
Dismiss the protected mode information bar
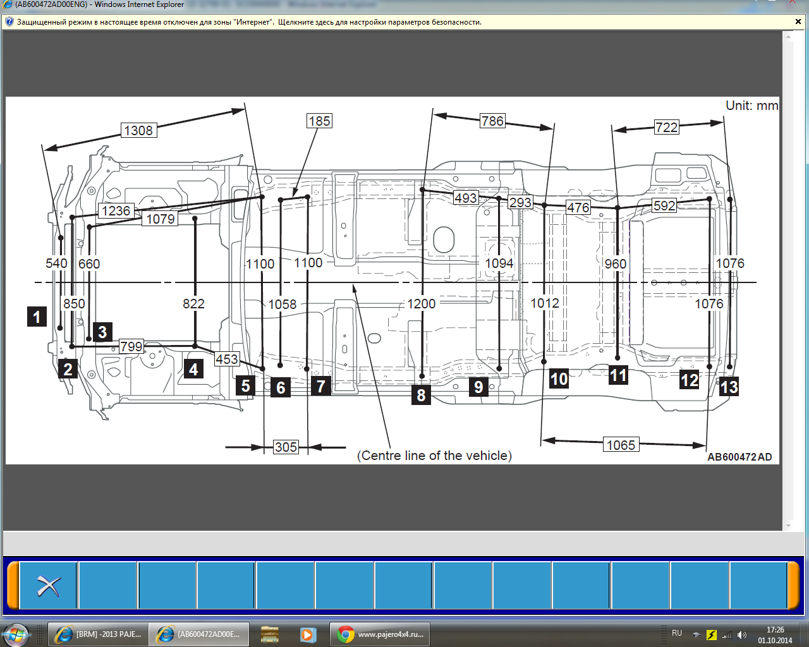coord(798,22)
